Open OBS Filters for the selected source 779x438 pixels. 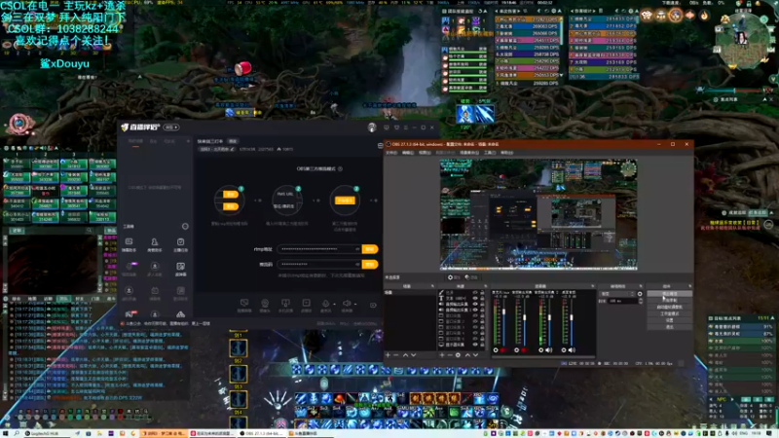471,277
